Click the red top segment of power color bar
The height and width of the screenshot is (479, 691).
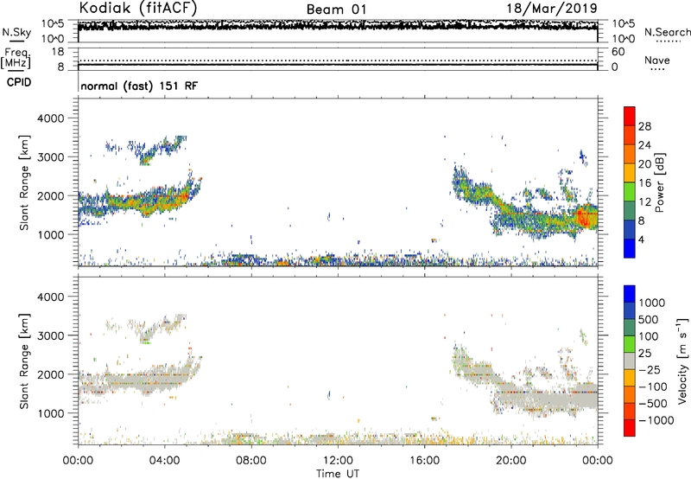630,117
